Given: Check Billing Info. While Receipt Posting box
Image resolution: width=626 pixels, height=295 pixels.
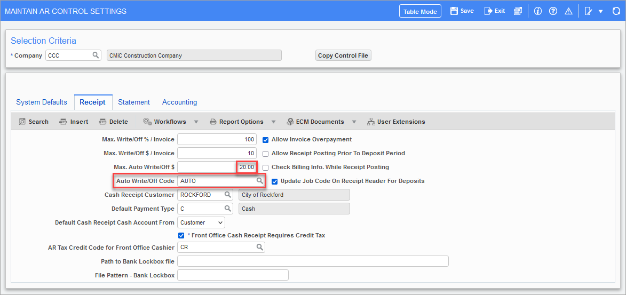Looking at the screenshot, I should click(265, 168).
